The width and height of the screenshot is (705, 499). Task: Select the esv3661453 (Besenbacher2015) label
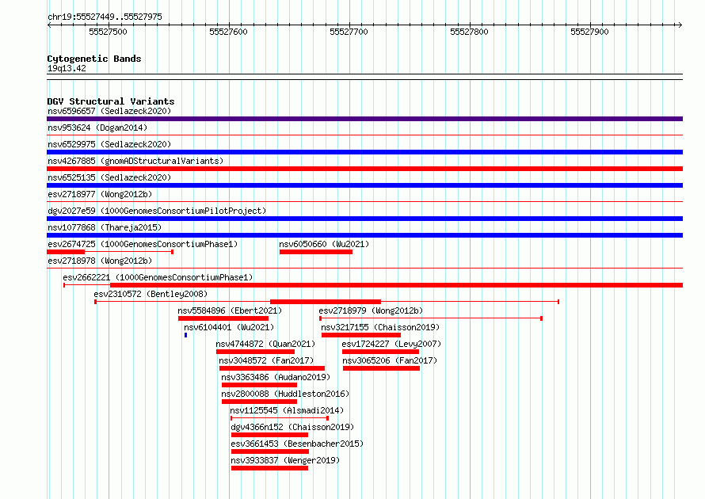pyautogui.click(x=297, y=444)
